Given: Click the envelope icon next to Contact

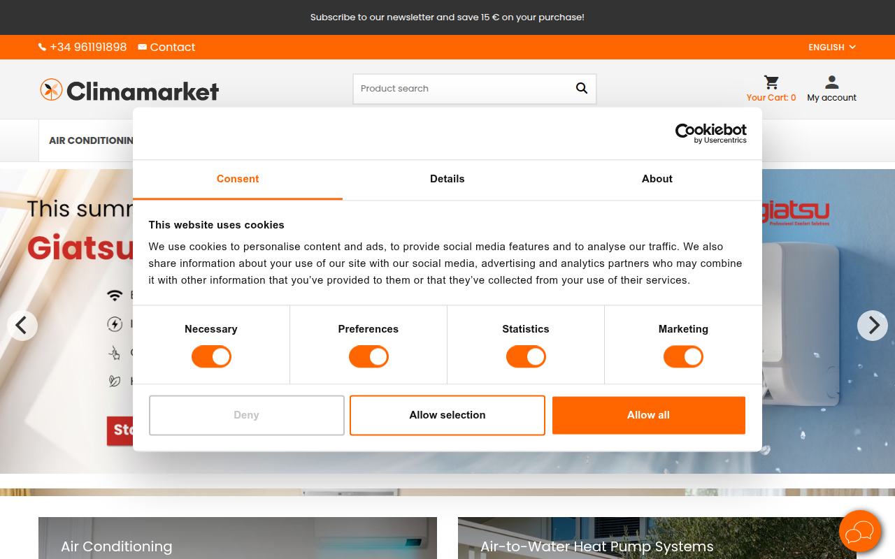Looking at the screenshot, I should pos(143,48).
